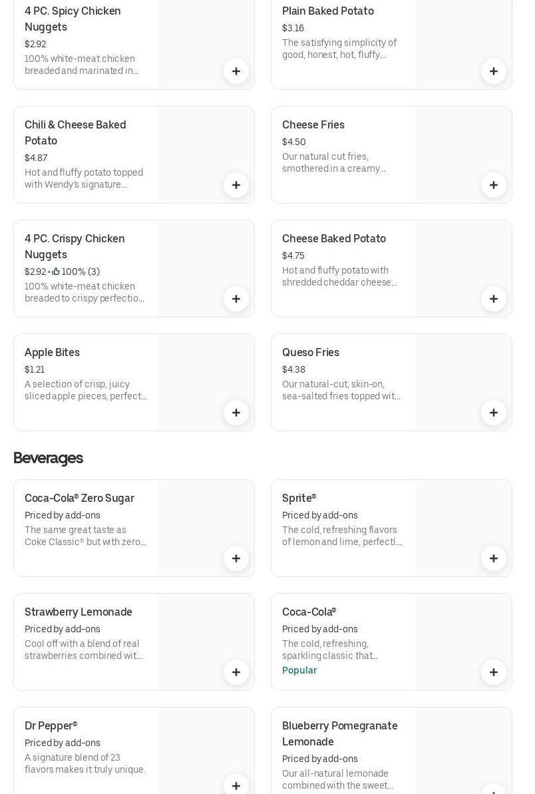Add Apple Bites using plus icon
Screen dimensions: 535x794
coord(236,413)
